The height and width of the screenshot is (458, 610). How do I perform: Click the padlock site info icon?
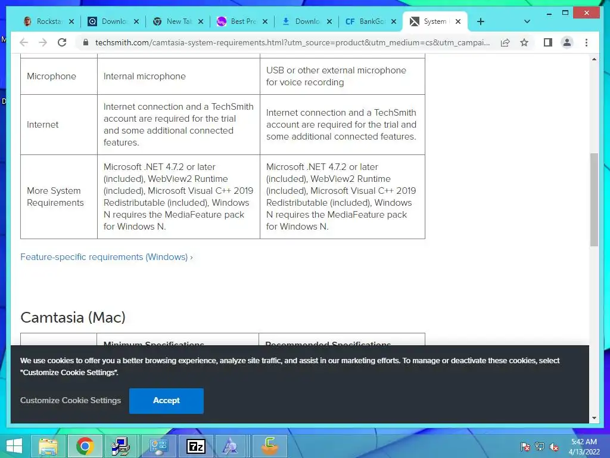pyautogui.click(x=86, y=42)
